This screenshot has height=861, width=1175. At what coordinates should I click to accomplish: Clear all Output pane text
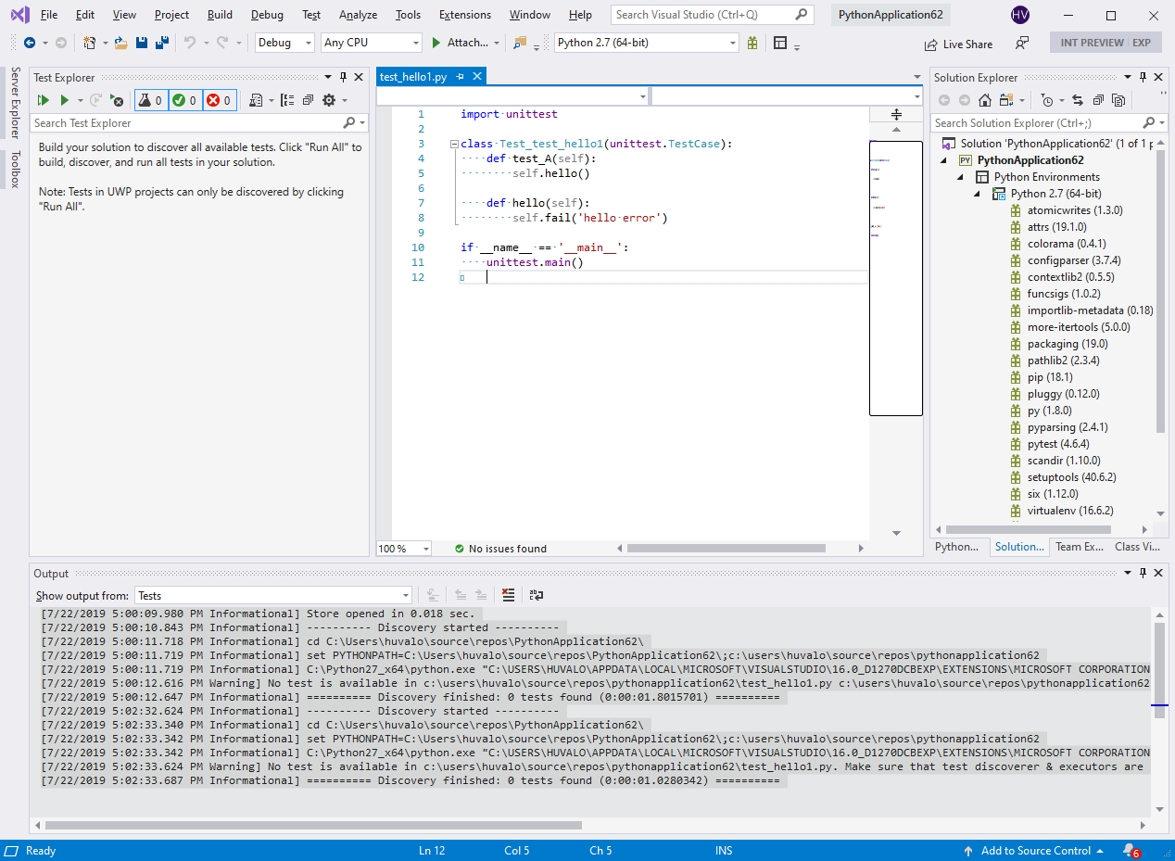pyautogui.click(x=508, y=595)
